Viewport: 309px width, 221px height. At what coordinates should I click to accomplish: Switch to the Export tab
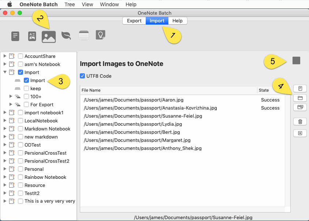click(134, 21)
